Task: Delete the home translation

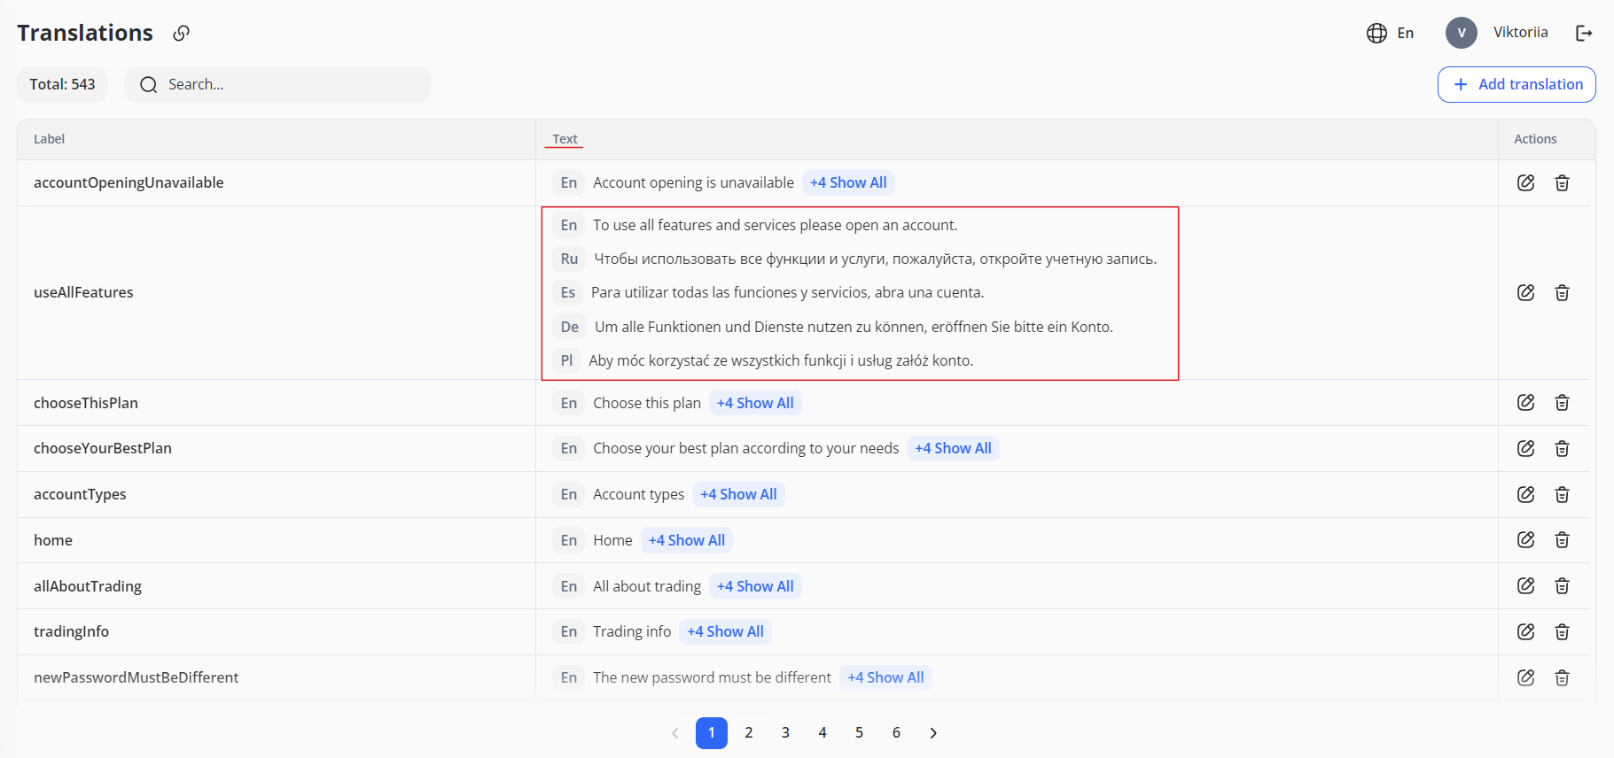Action: [1562, 539]
